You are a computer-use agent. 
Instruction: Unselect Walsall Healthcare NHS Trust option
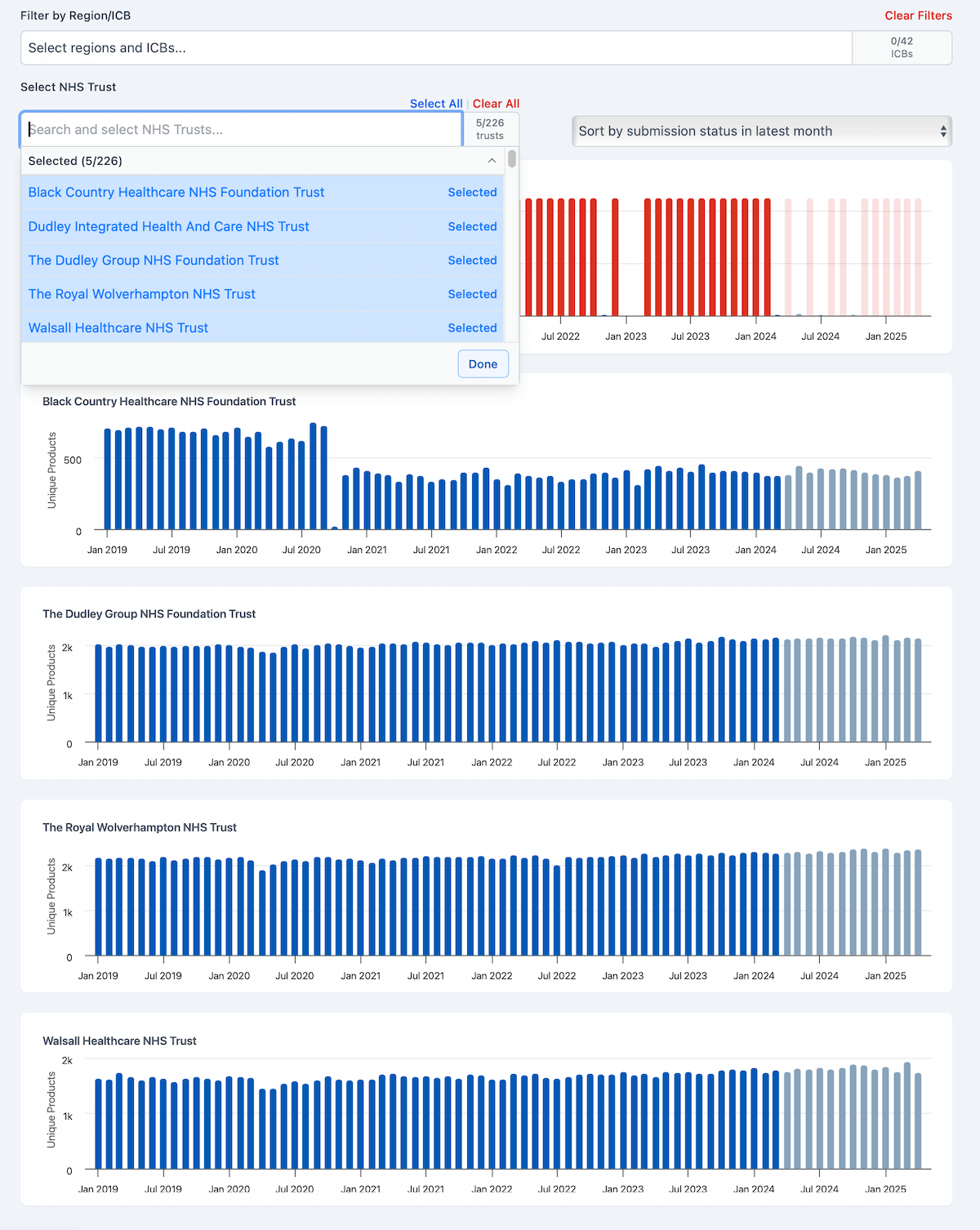[x=261, y=328]
